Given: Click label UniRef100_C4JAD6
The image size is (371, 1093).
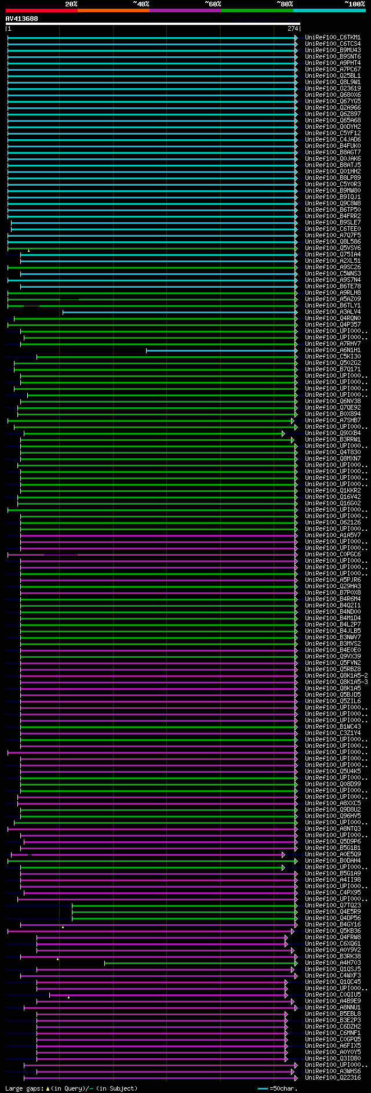Looking at the screenshot, I should click(333, 140).
